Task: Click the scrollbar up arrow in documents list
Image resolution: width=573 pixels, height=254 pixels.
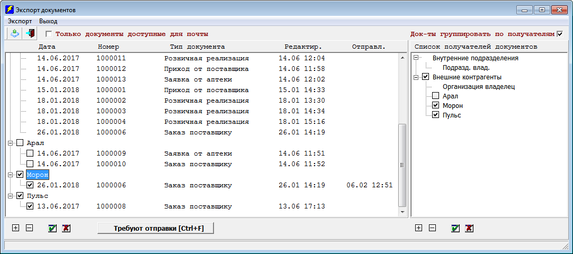Action: (x=402, y=58)
